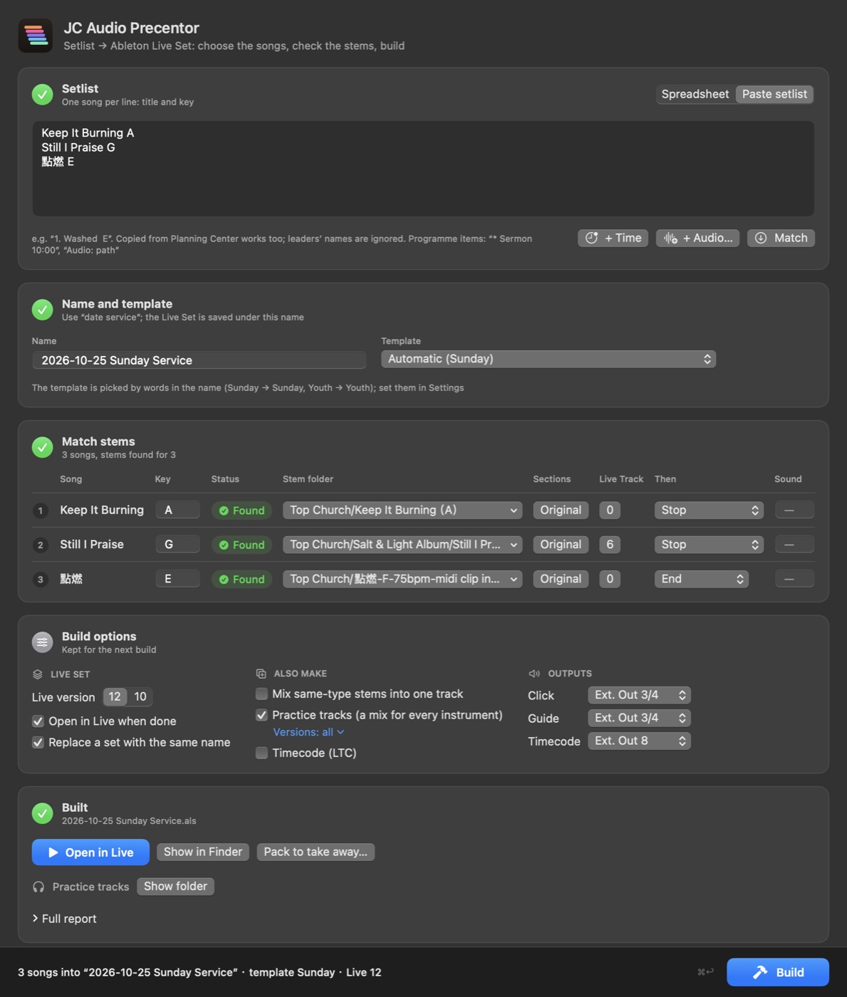Click the Key field for Still I Praise
847x997 pixels.
[x=177, y=544]
